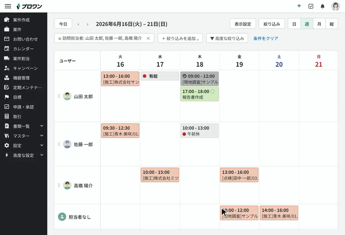The width and height of the screenshot is (345, 235).
Task: Open 高度な絞り込み dropdown
Action: (x=227, y=38)
